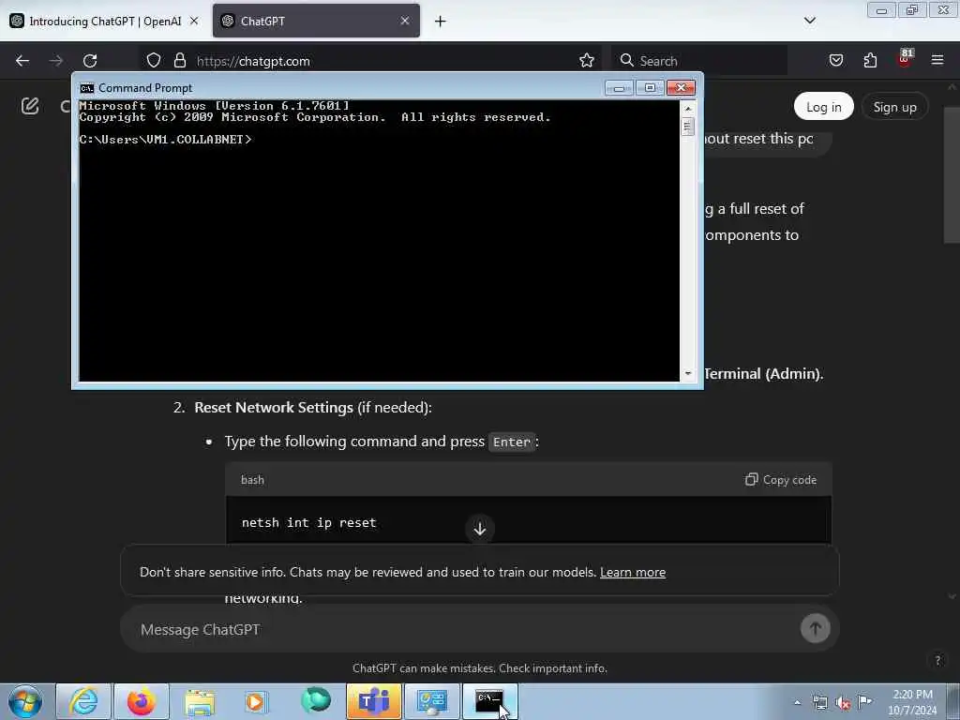
Task: Open Microsoft Teams from the taskbar
Action: click(374, 701)
